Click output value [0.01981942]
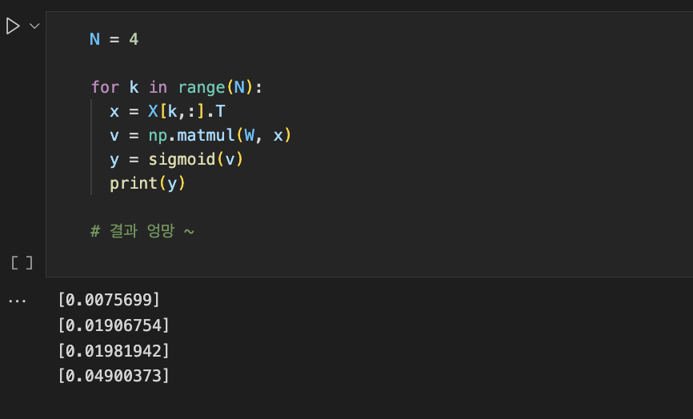Image resolution: width=693 pixels, height=419 pixels. pos(114,351)
